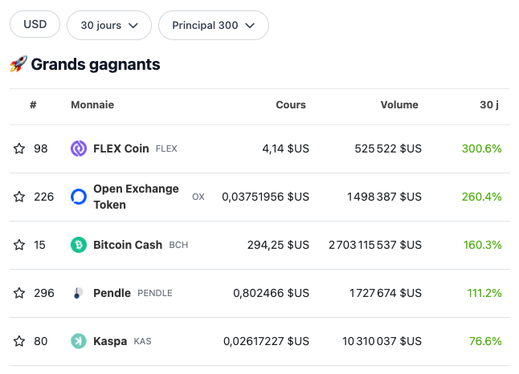The height and width of the screenshot is (374, 519).
Task: Click the Bitcoin Cash logo icon
Action: tap(79, 245)
